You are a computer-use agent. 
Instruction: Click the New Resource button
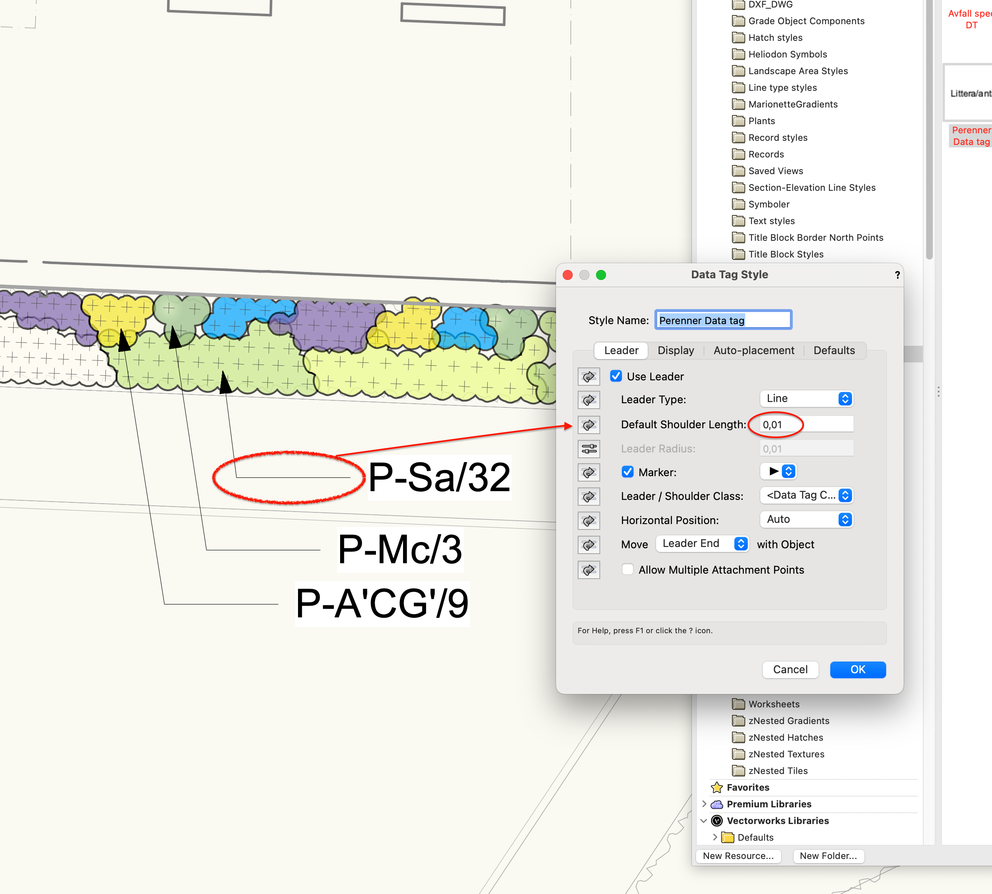click(x=738, y=856)
